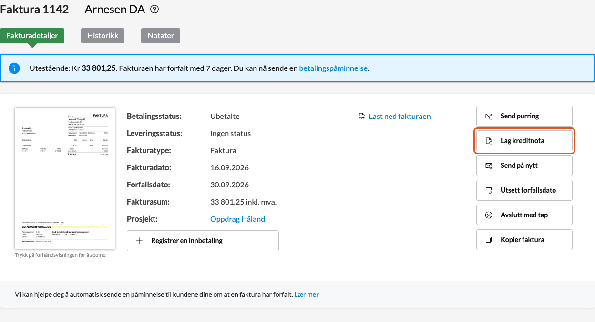Switch to the Historikk tab
Image resolution: width=595 pixels, height=322 pixels.
click(103, 36)
